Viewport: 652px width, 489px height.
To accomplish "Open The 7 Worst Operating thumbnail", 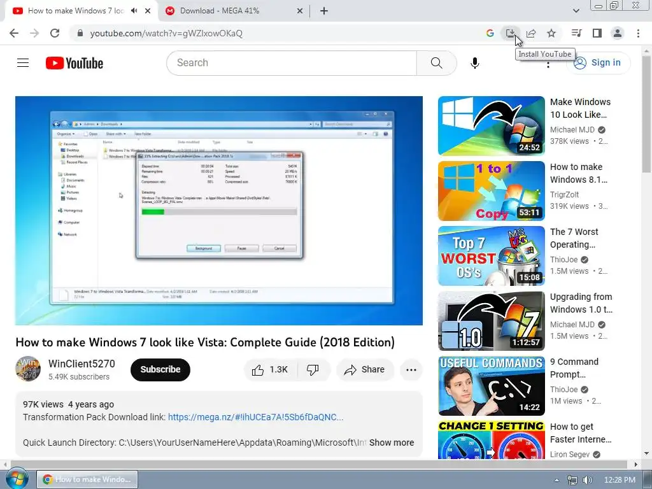I will pyautogui.click(x=491, y=256).
